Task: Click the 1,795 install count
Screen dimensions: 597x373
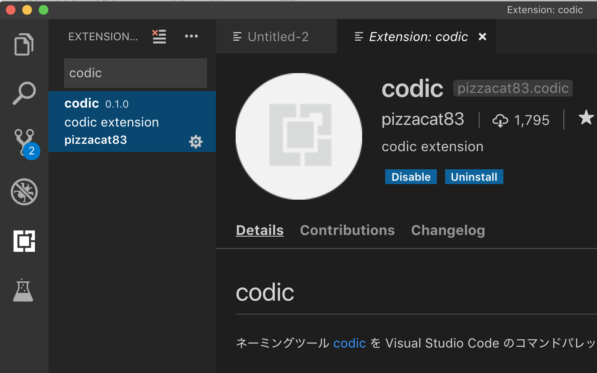Action: tap(532, 120)
